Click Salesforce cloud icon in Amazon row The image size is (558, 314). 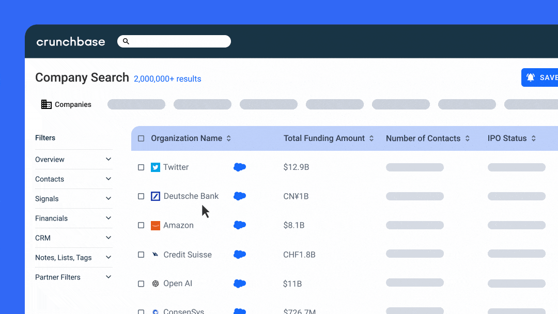[x=240, y=225]
